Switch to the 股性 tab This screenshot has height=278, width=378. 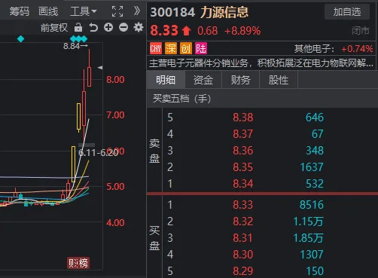point(279,80)
